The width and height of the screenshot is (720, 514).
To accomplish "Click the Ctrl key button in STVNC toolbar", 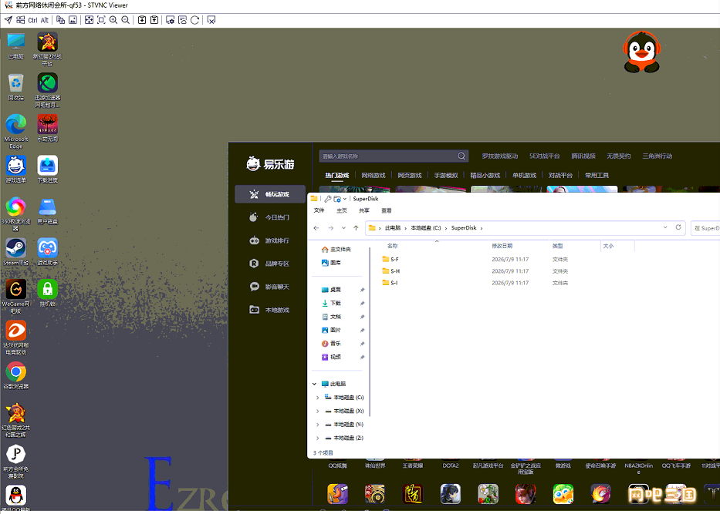I will tap(32, 20).
